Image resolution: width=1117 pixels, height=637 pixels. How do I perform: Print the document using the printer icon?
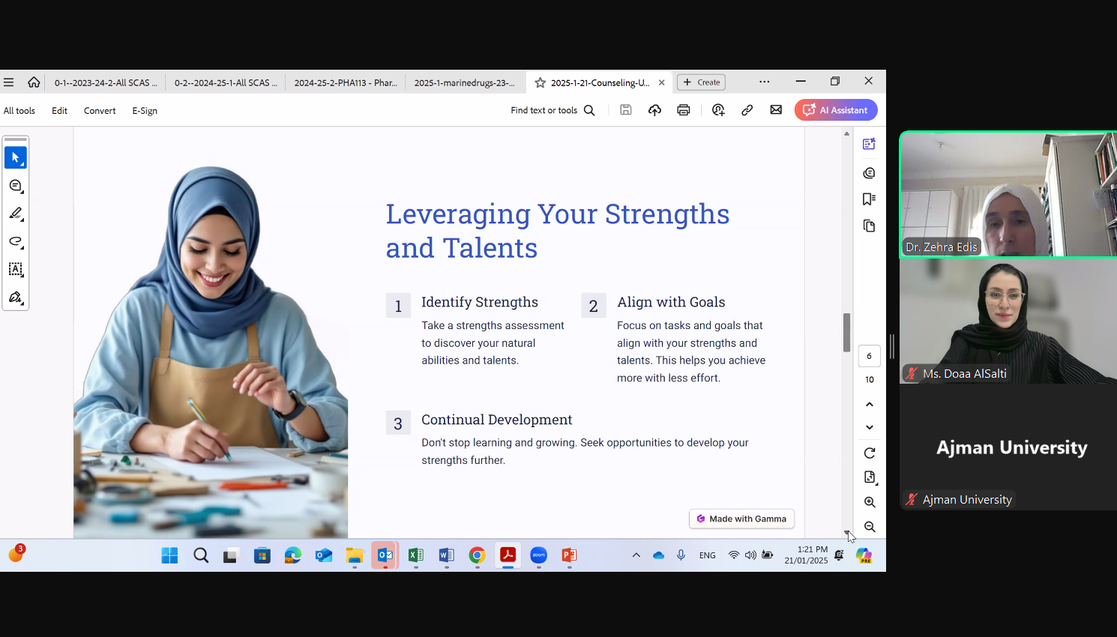pos(683,110)
